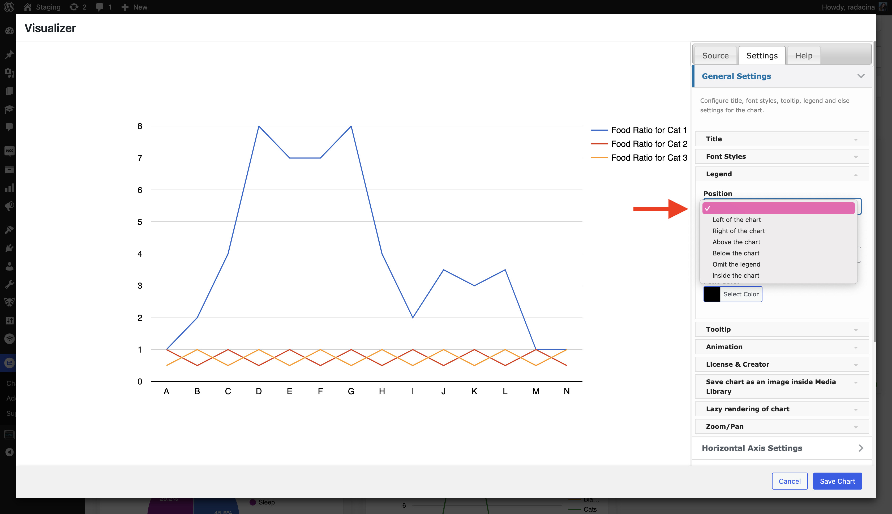Click the Select Color button
Screen dimensions: 892x514
pos(741,294)
